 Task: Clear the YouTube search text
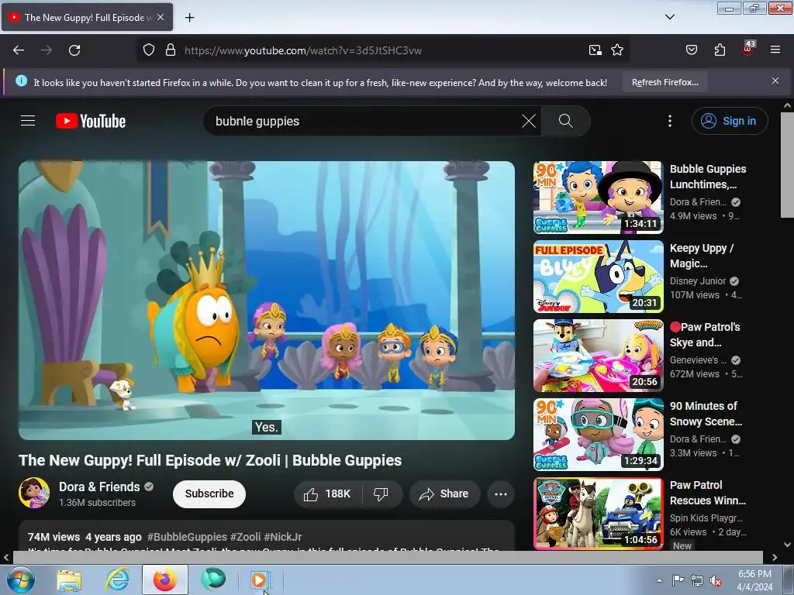(x=529, y=121)
